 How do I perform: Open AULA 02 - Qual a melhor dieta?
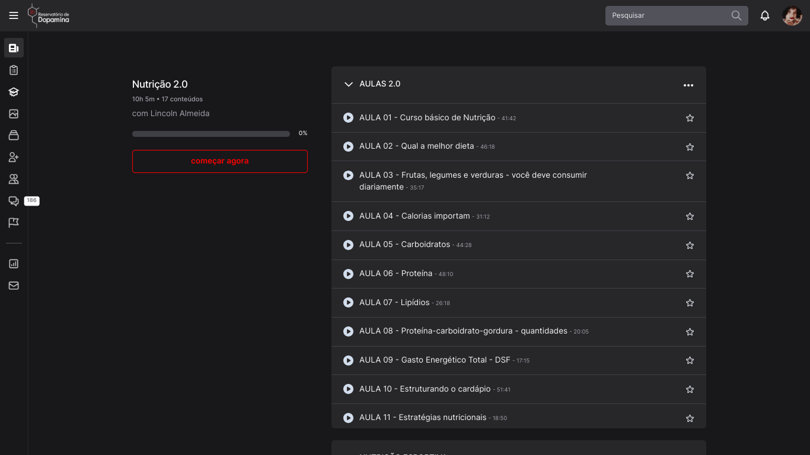pyautogui.click(x=416, y=146)
